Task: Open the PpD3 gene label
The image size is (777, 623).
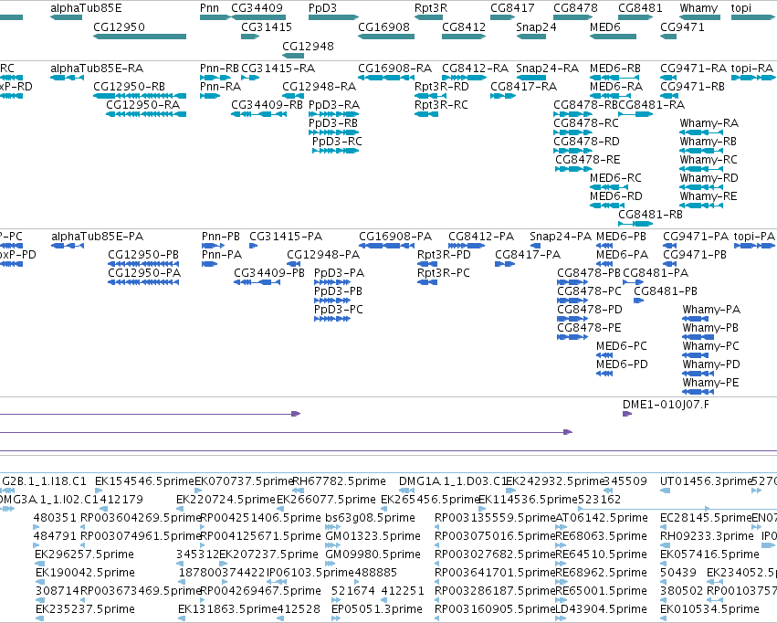Action: point(322,8)
